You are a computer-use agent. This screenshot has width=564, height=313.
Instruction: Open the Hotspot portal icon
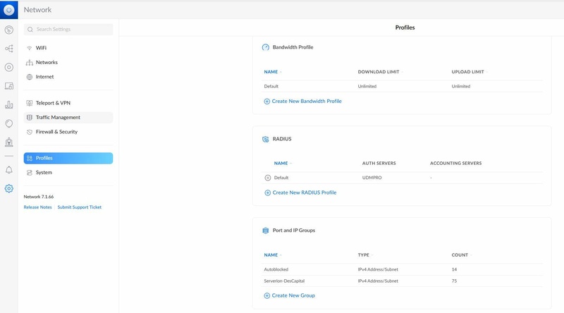(9, 142)
